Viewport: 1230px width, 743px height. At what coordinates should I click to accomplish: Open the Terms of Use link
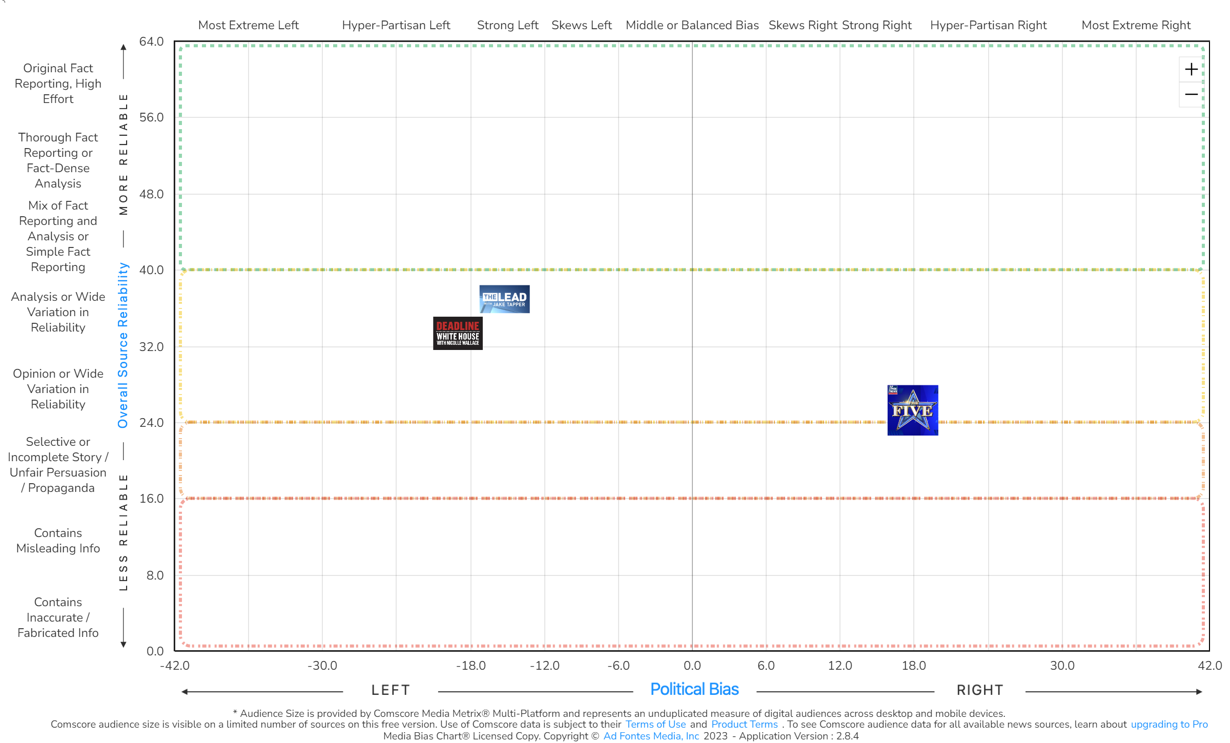[x=655, y=724]
